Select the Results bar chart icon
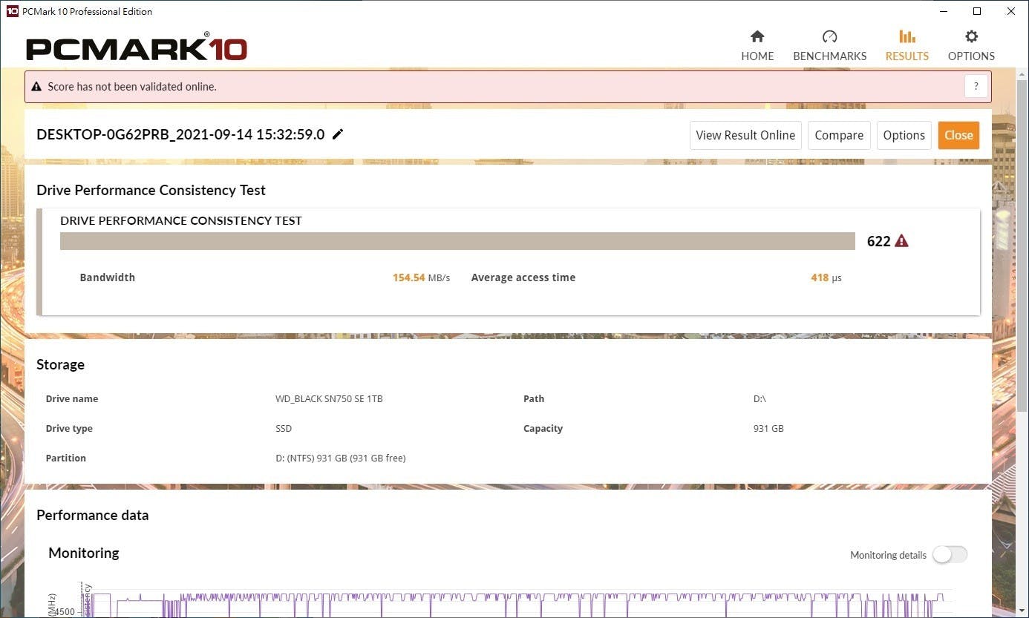This screenshot has height=618, width=1029. tap(906, 37)
